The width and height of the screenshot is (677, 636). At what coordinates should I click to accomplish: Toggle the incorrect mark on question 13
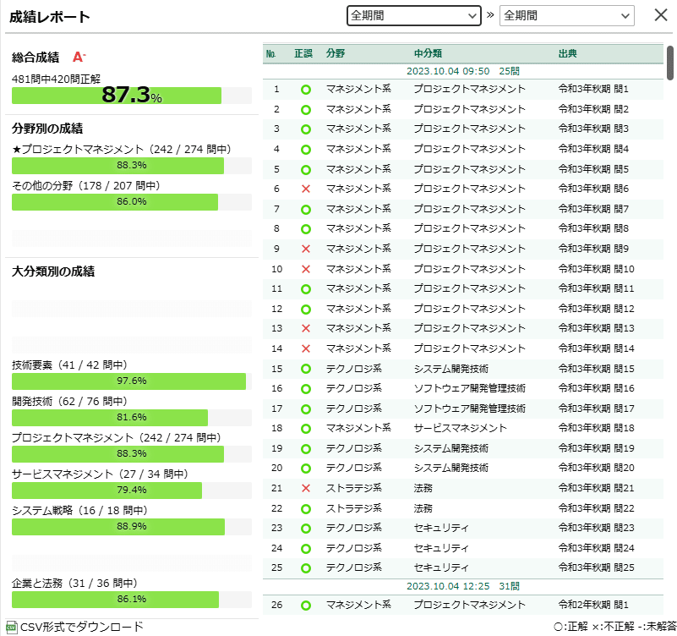coord(305,328)
